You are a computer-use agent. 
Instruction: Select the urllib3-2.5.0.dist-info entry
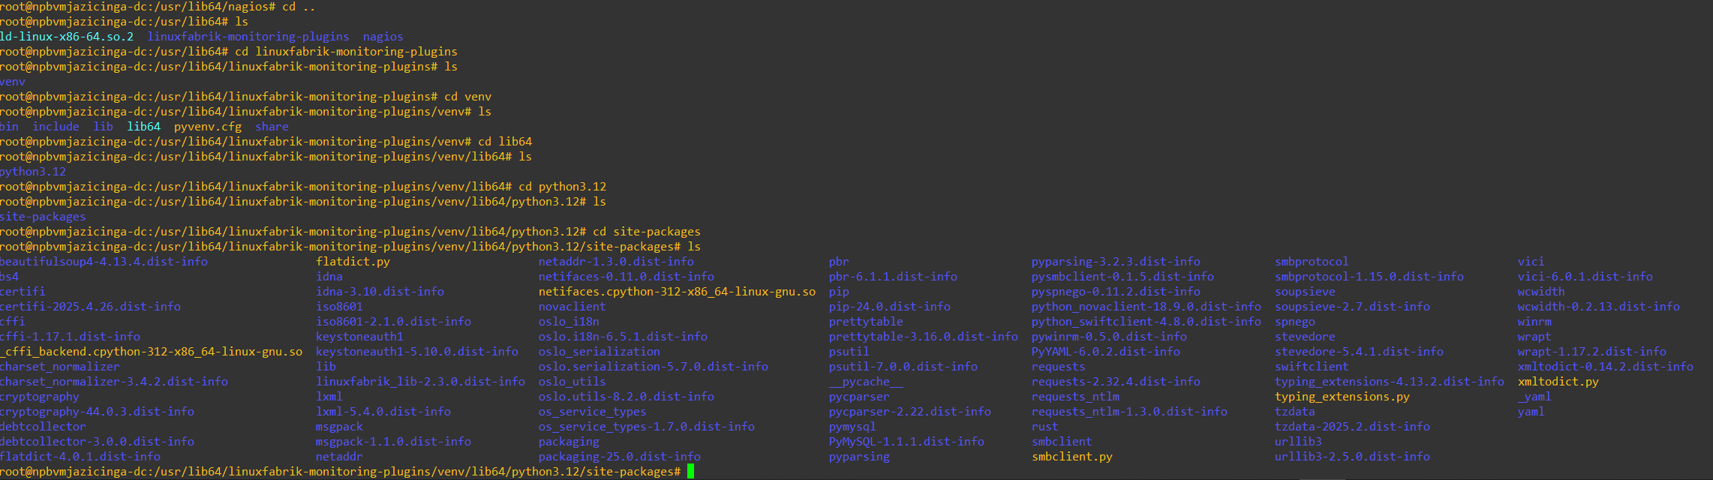[1352, 457]
